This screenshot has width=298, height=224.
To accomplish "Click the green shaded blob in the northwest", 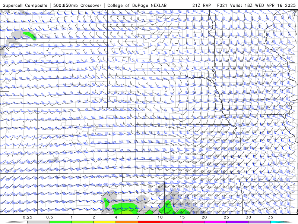I will (x=29, y=35).
